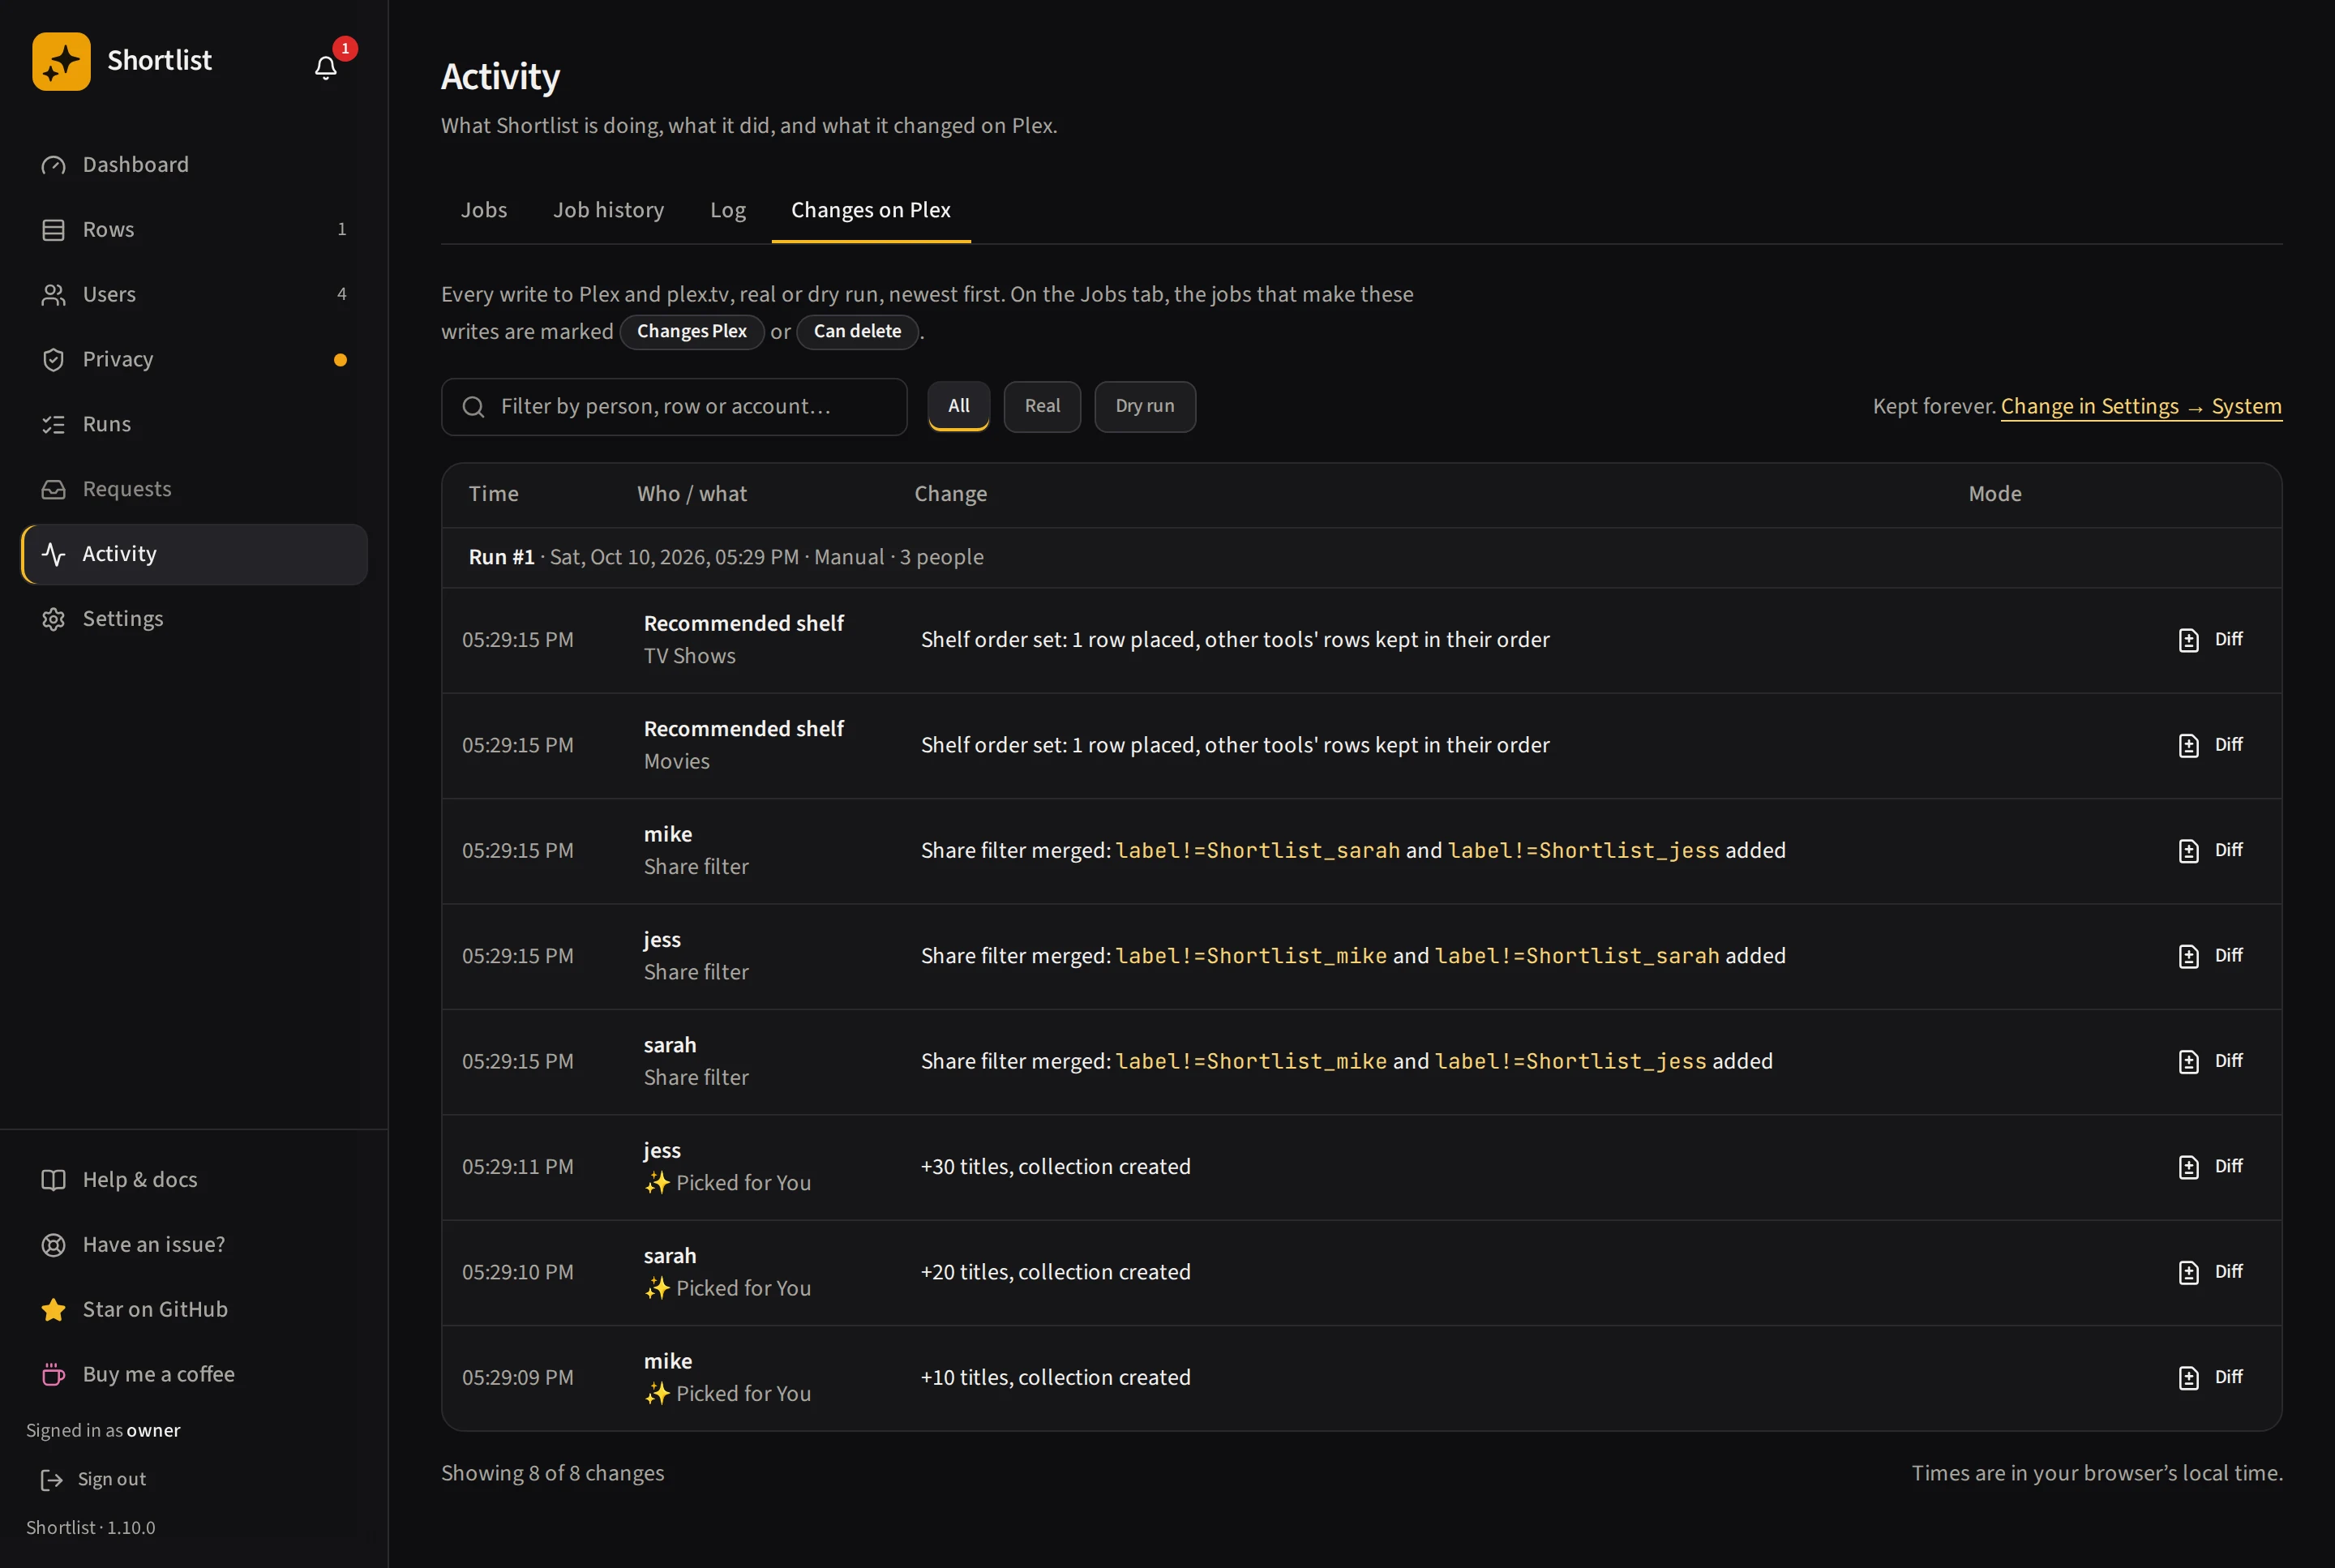
Task: Open Settings from the sidebar
Action: point(194,619)
